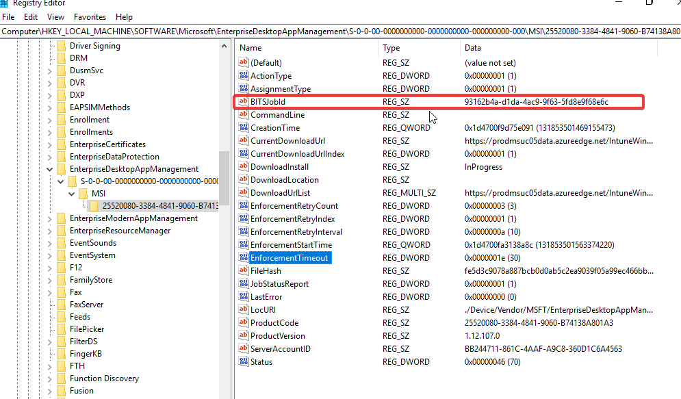Viewport: 681px width, 399px height.
Task: Select the EnterpriseDataProtection key
Action: coord(114,157)
